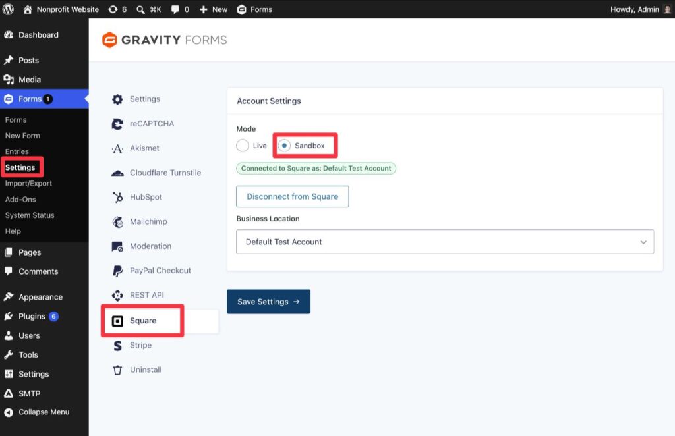Click the Users person icon

click(9, 335)
